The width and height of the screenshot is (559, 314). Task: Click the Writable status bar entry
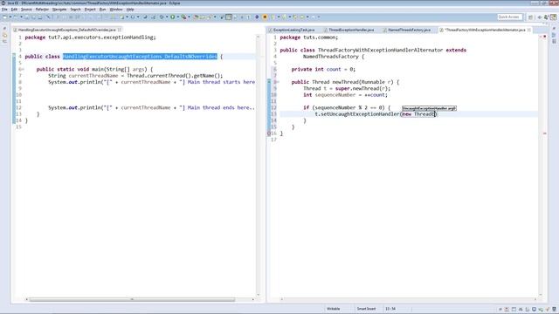pos(334,309)
